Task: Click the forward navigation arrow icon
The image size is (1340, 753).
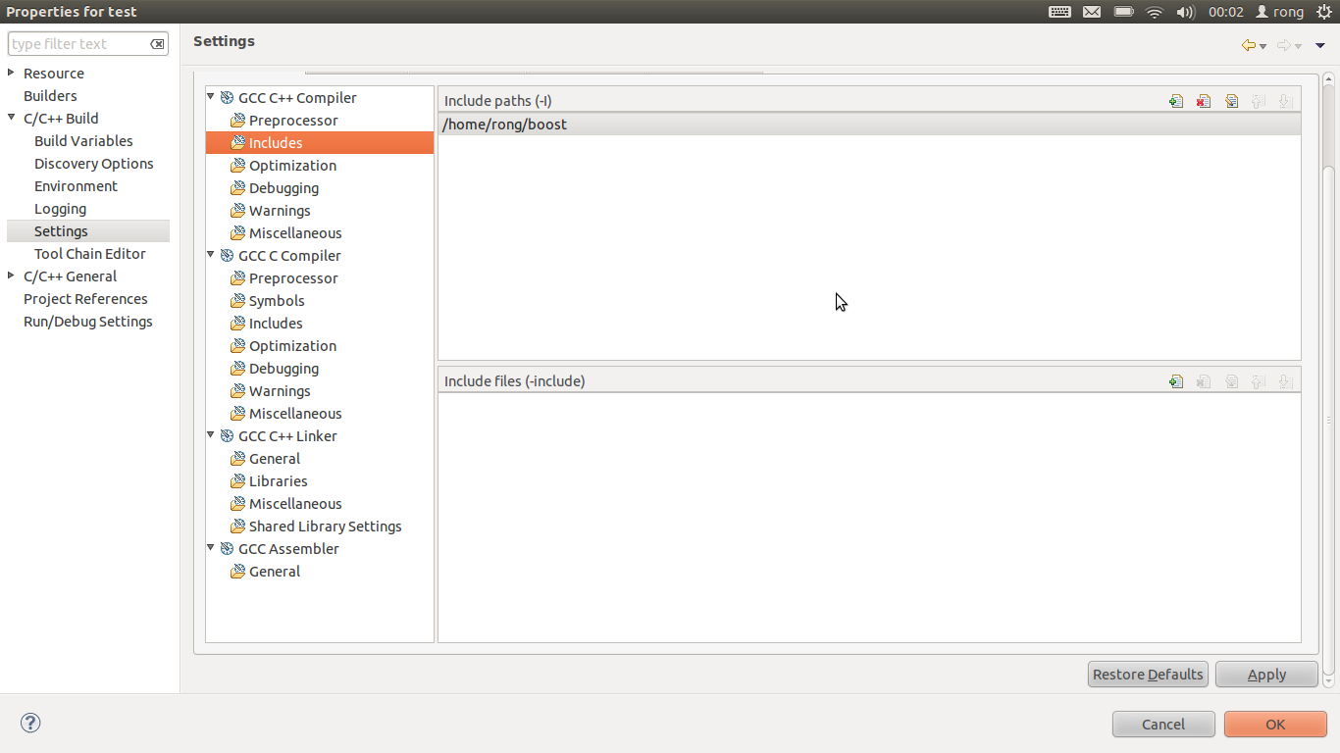Action: [x=1283, y=45]
